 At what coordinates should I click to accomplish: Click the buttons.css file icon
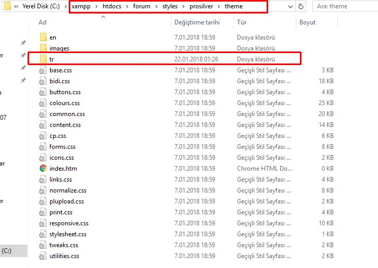pos(43,92)
